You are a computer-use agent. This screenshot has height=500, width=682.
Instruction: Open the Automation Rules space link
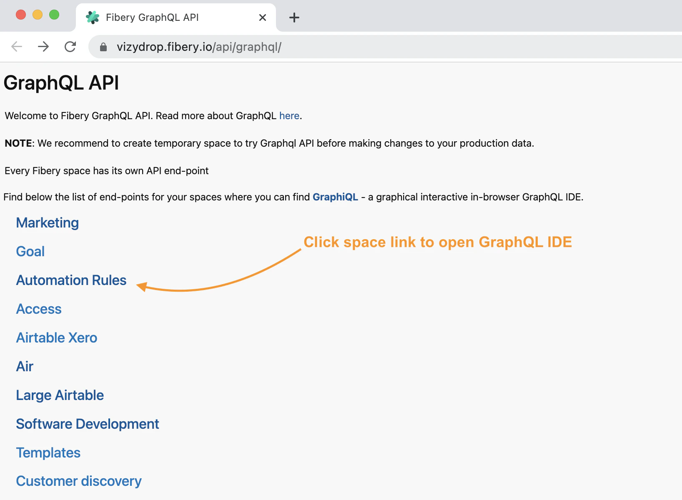71,280
